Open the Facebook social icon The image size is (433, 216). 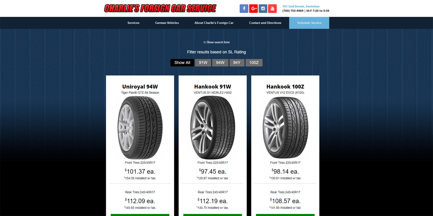(x=244, y=8)
